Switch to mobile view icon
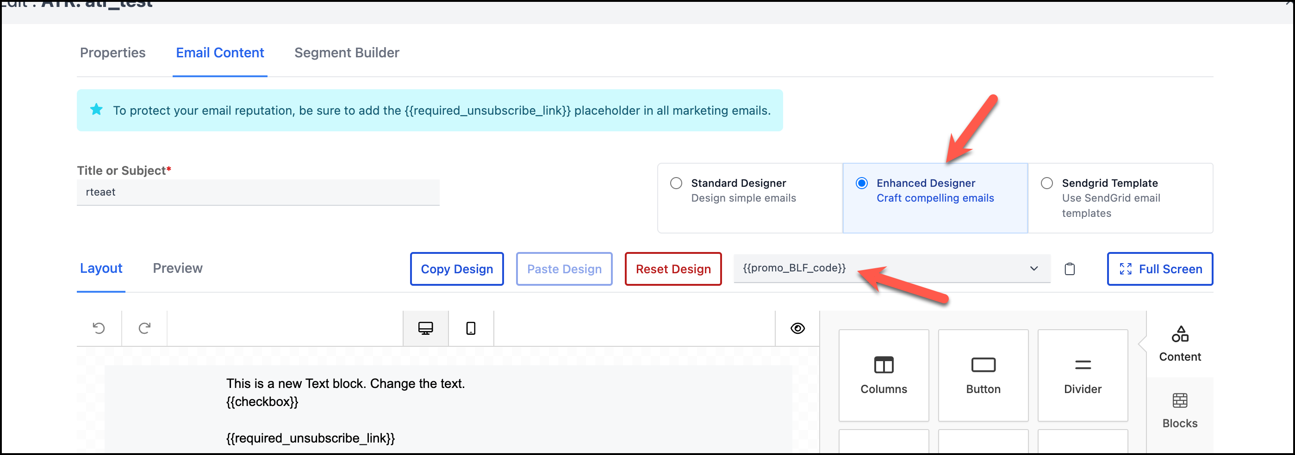 [x=471, y=328]
